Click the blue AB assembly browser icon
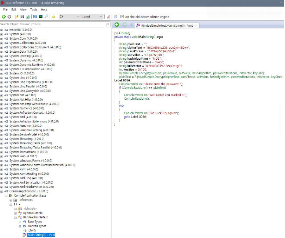Screen dimensions: 285x238 (35, 17)
